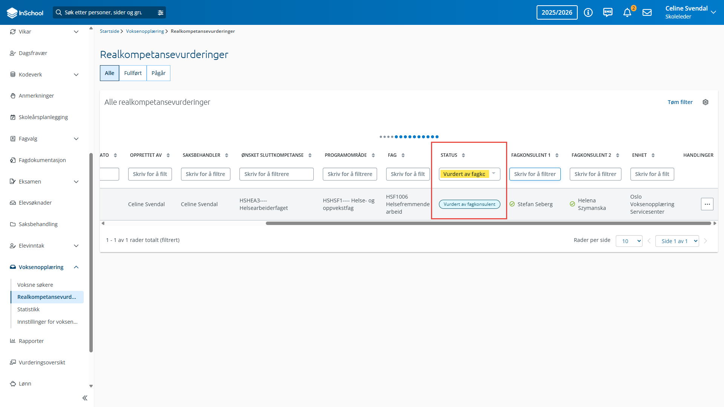Sort by Fagkonsulent 2 column
The height and width of the screenshot is (407, 724).
pyautogui.click(x=618, y=155)
